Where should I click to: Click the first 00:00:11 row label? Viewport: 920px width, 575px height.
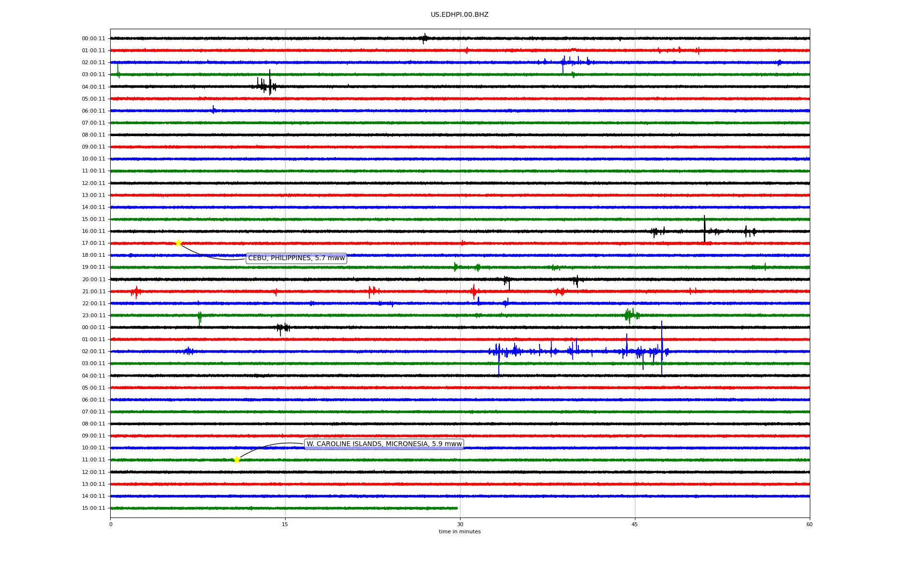click(x=93, y=39)
